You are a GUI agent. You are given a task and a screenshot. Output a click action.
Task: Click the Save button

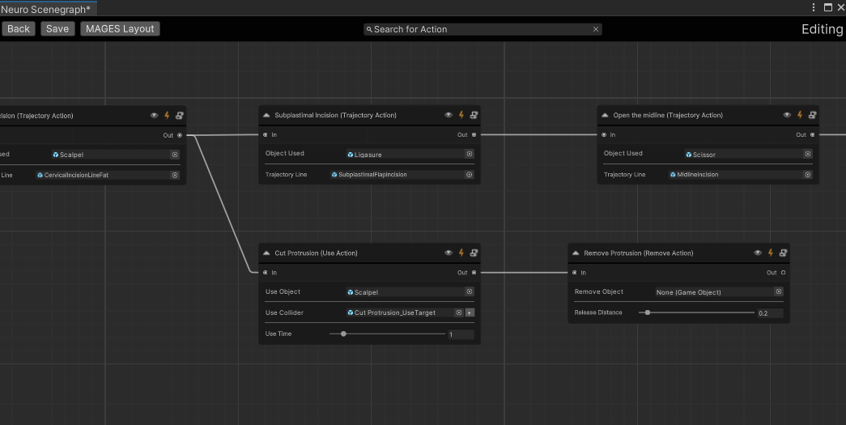tap(57, 28)
